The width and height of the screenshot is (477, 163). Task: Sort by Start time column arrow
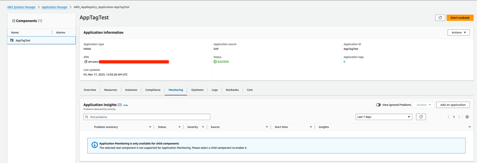pyautogui.click(x=311, y=127)
